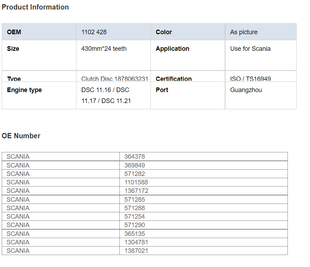The image size is (310, 267).
Task: Click SCANIA in the 1387021 row
Action: (18, 251)
